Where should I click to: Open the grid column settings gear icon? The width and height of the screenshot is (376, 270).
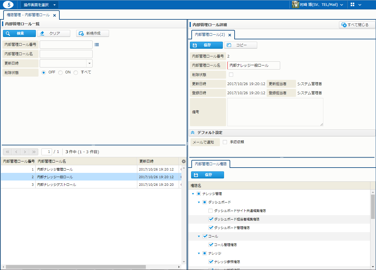point(184,161)
